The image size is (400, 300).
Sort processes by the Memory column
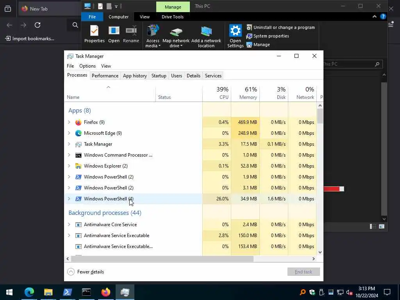[245, 93]
